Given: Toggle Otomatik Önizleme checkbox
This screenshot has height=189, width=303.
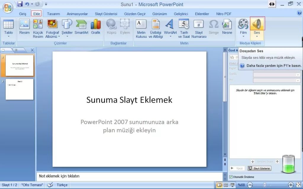Looking at the screenshot, I should click(x=231, y=177).
